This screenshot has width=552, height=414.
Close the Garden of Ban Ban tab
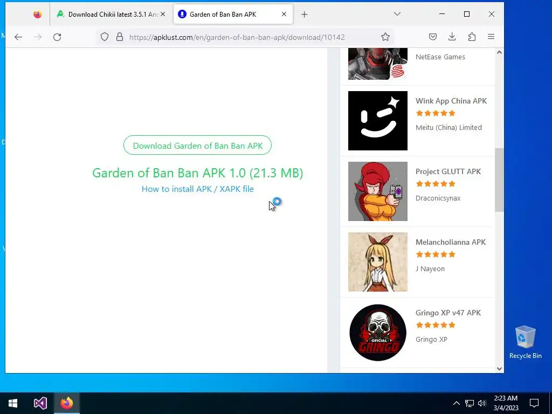pos(284,15)
